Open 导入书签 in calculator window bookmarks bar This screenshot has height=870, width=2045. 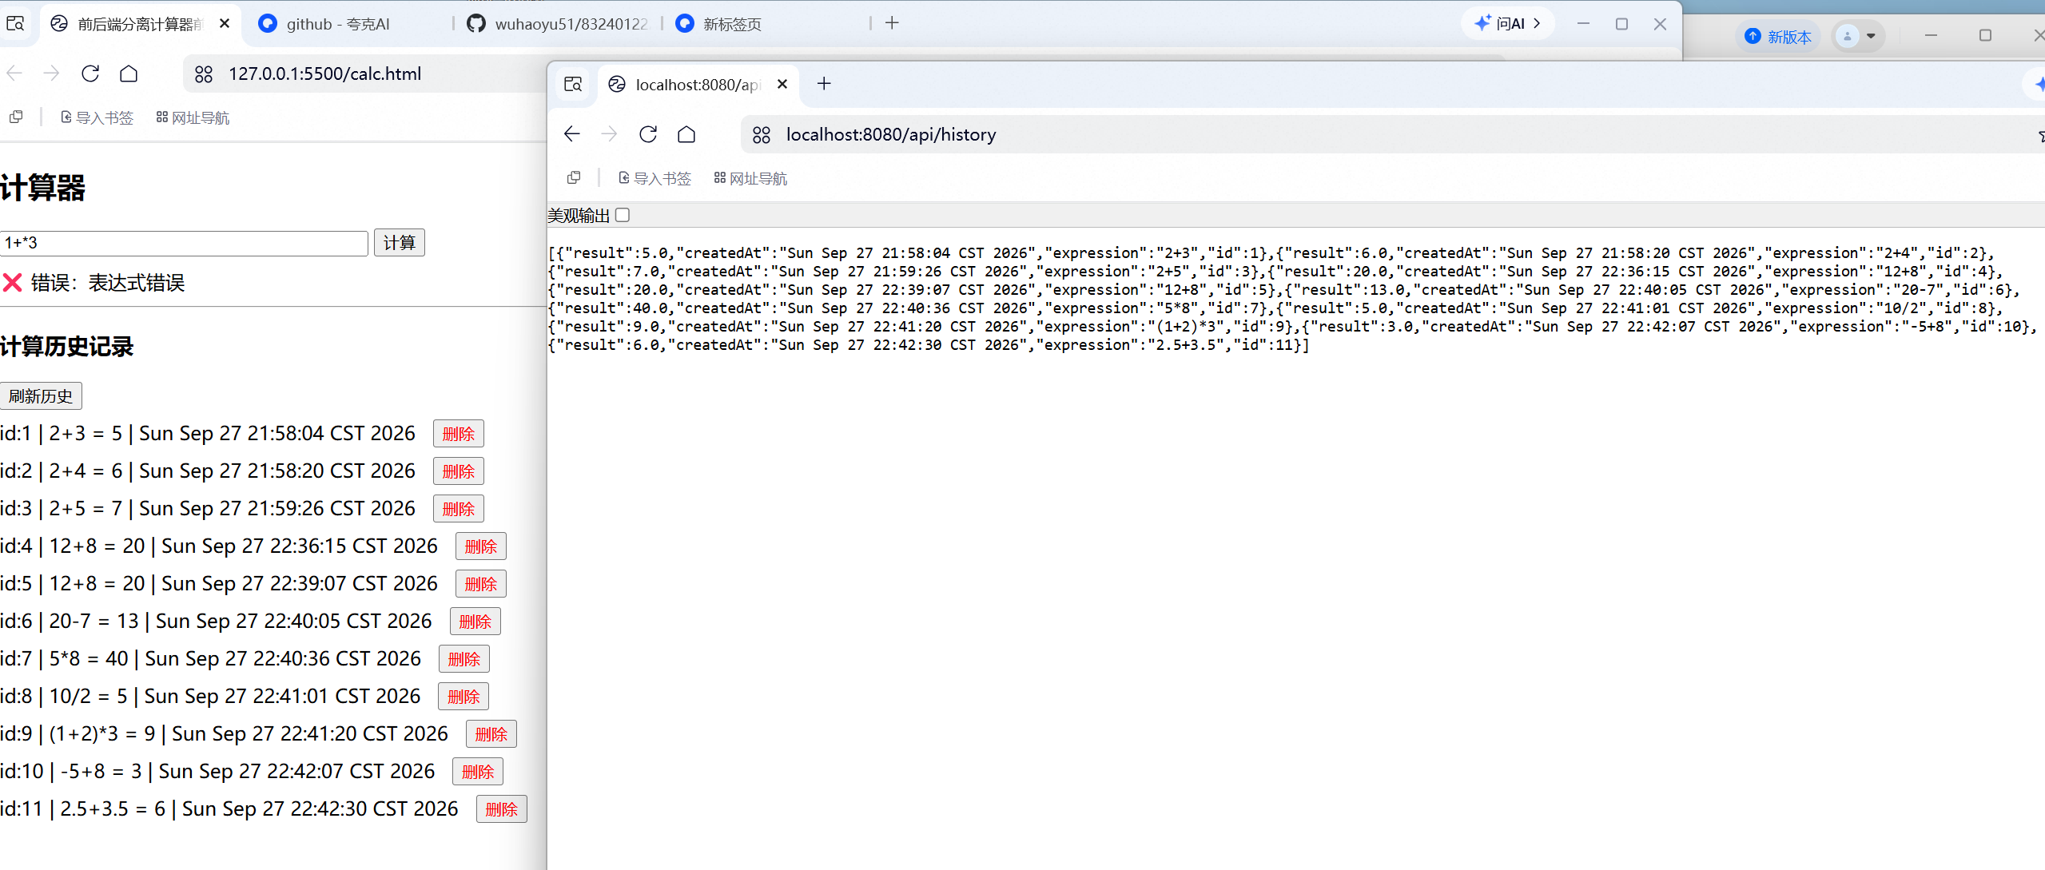click(x=97, y=117)
